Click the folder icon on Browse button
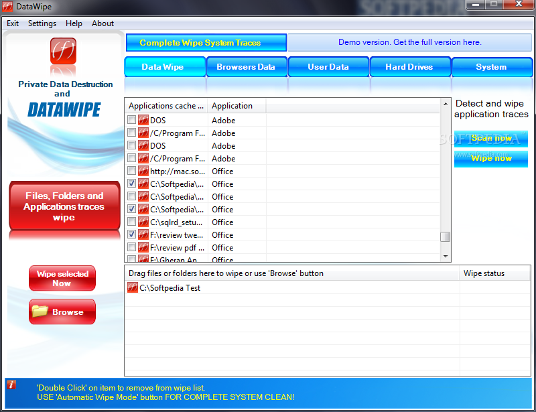This screenshot has width=536, height=412. 40,311
